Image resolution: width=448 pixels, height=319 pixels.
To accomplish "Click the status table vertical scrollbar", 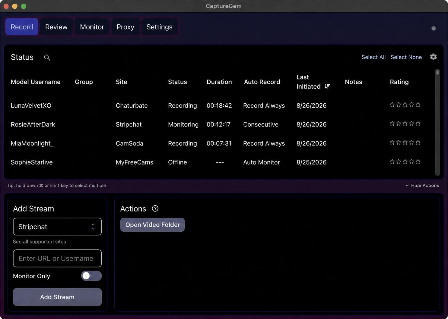I will [437, 122].
